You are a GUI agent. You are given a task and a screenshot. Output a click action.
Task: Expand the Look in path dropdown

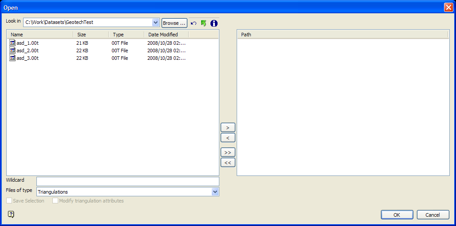[x=156, y=22]
